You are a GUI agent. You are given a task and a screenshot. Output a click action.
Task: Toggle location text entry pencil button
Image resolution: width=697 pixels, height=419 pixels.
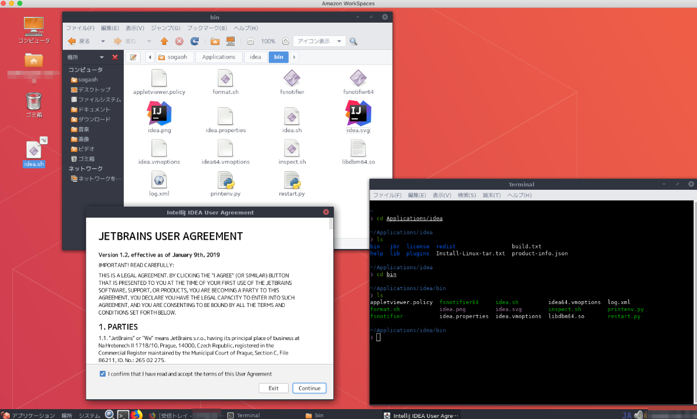coord(134,57)
